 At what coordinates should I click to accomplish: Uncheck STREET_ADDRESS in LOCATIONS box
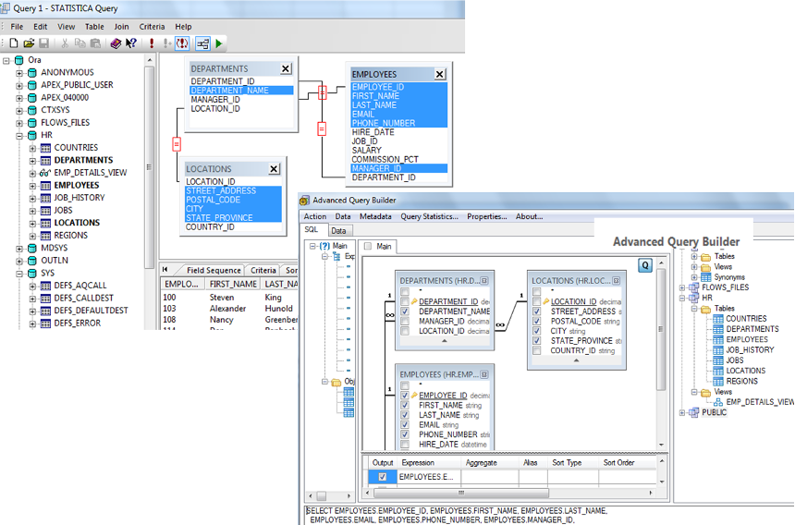(536, 311)
